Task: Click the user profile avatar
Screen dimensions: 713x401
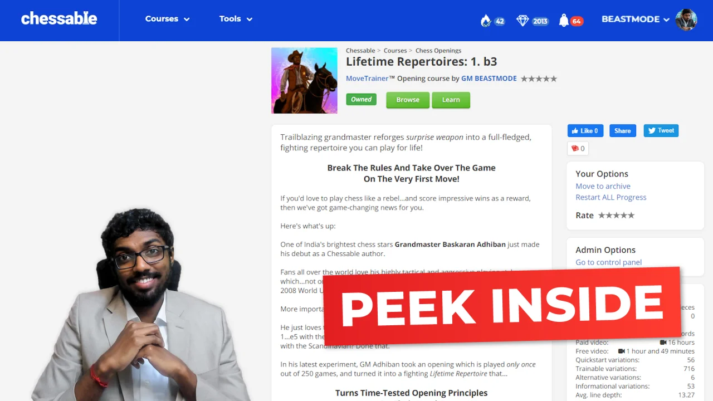Action: coord(686,19)
